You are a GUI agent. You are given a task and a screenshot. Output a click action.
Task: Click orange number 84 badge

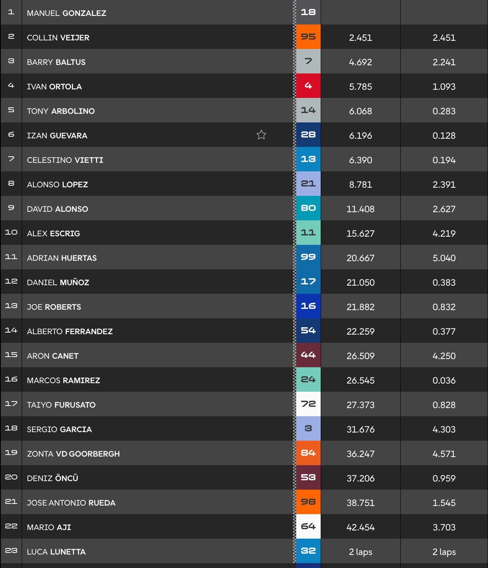click(308, 453)
